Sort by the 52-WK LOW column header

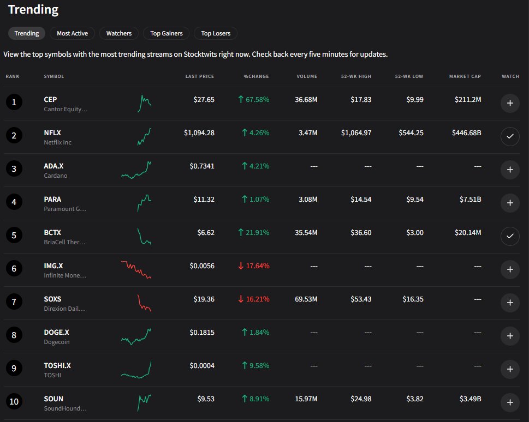(409, 76)
